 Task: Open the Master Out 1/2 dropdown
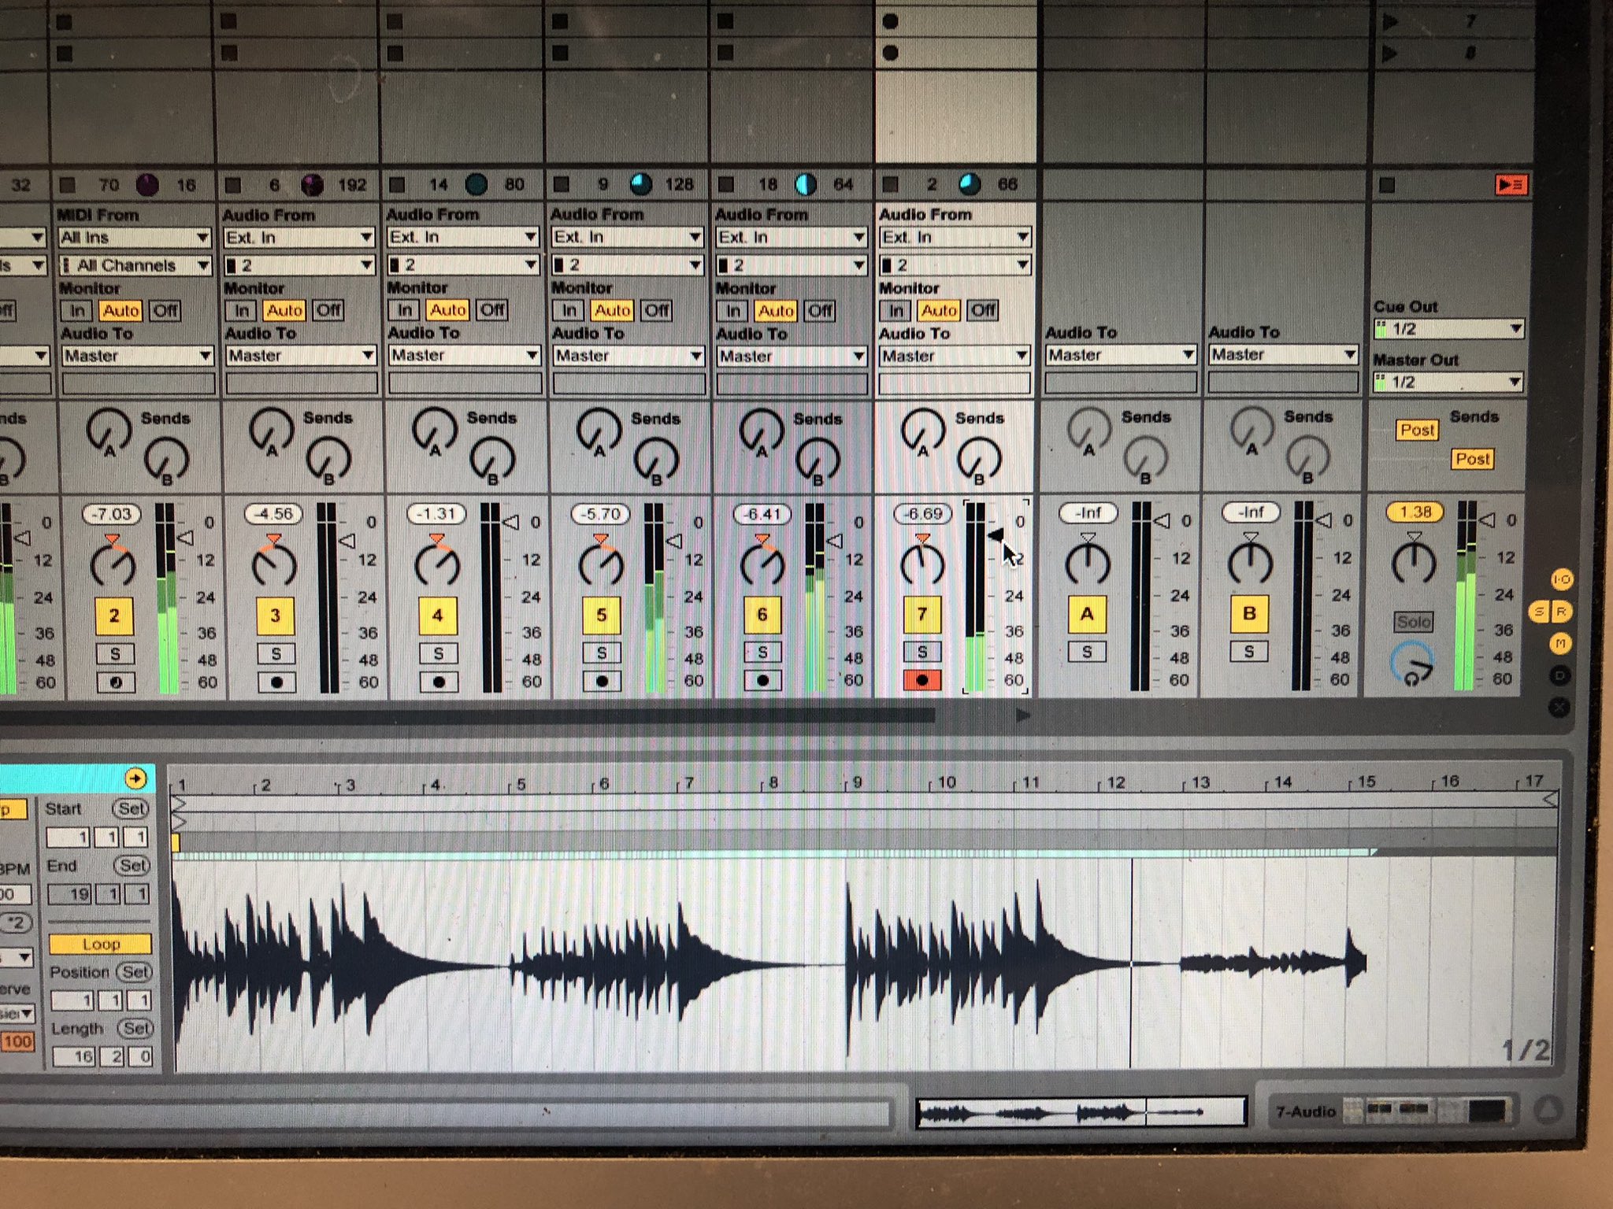(x=1448, y=383)
